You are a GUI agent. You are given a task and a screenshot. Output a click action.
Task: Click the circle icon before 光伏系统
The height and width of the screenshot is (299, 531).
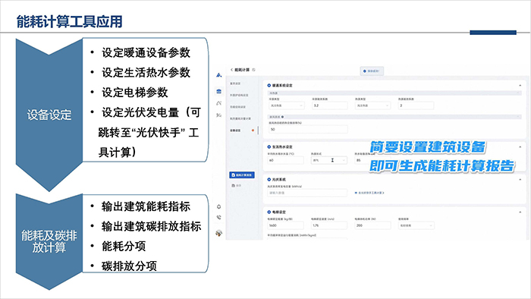pyautogui.click(x=269, y=179)
